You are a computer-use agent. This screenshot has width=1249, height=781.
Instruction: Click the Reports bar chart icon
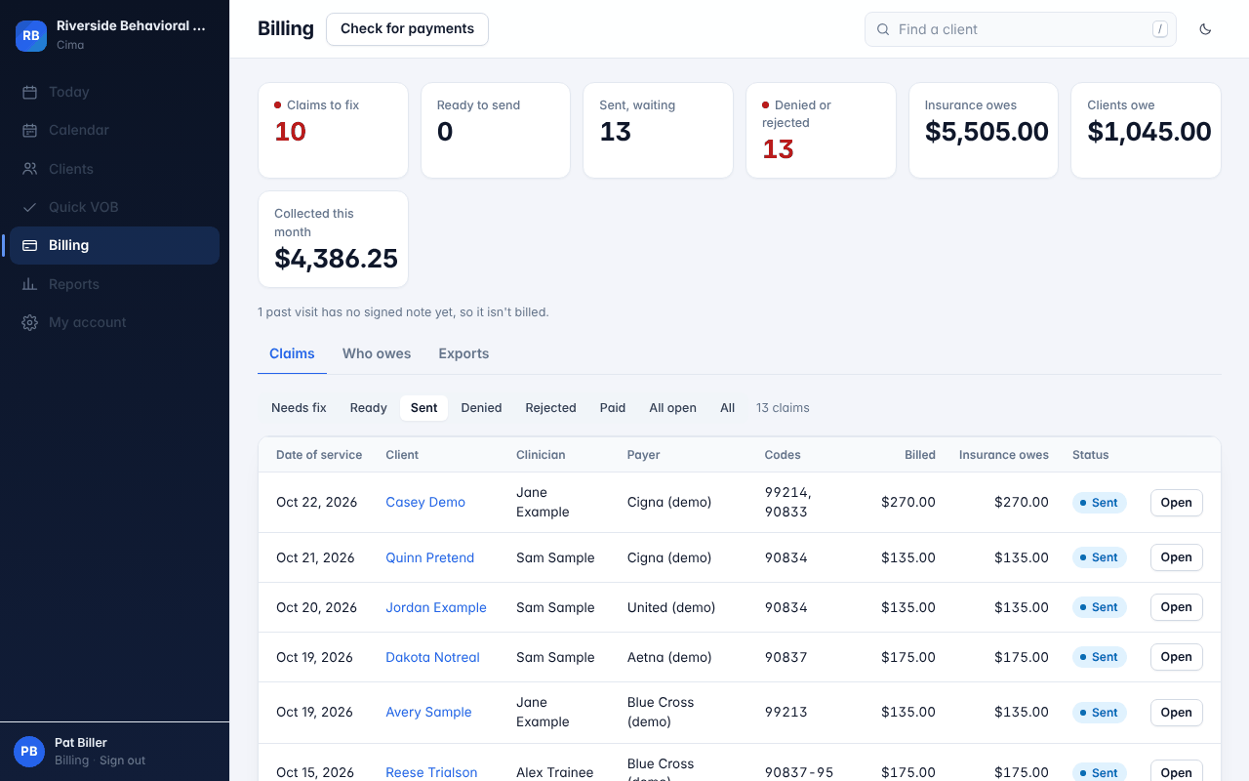tap(30, 284)
